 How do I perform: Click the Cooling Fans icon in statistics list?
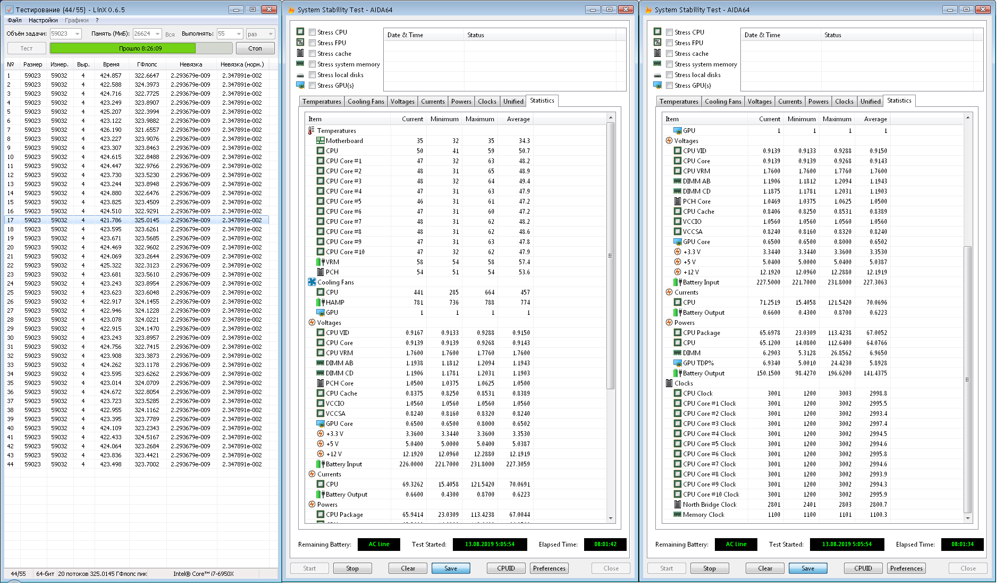point(311,282)
